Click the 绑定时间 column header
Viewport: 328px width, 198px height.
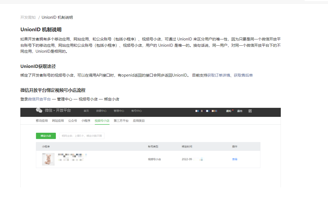[187, 146]
